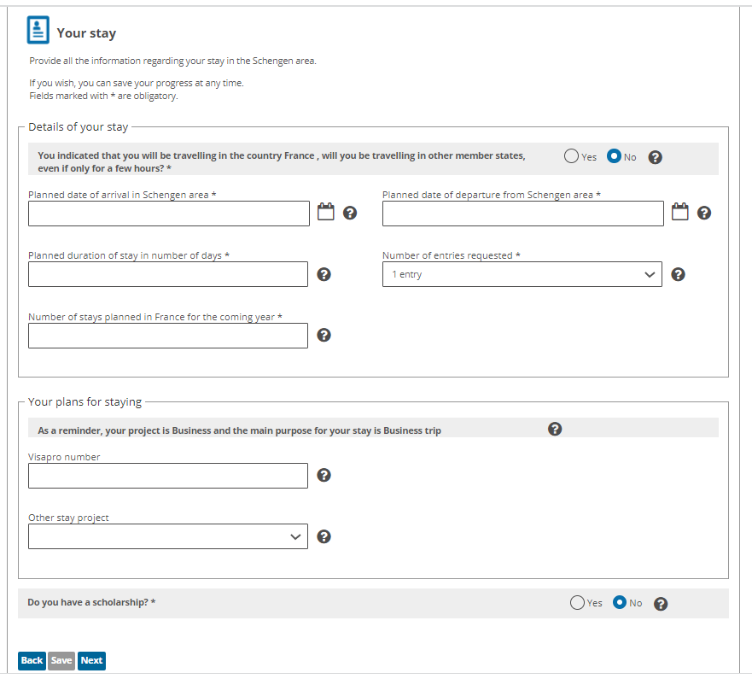Click the Save button

(x=61, y=661)
